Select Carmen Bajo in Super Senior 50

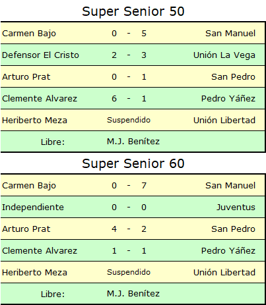pos(29,34)
